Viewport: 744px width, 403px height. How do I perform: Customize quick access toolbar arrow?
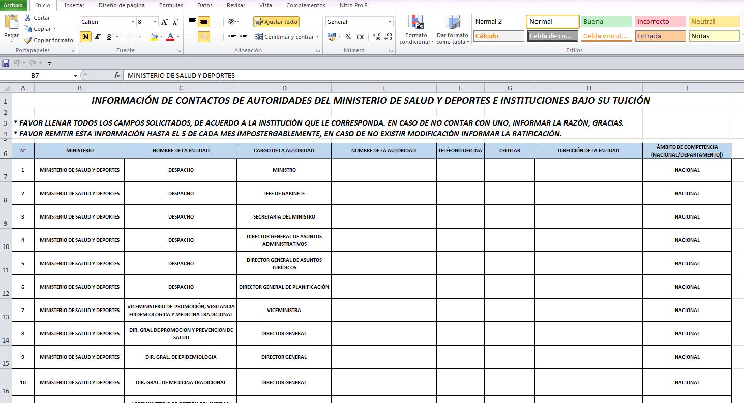(49, 63)
